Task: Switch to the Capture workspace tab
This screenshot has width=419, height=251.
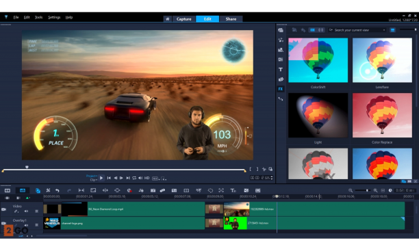Action: click(184, 19)
